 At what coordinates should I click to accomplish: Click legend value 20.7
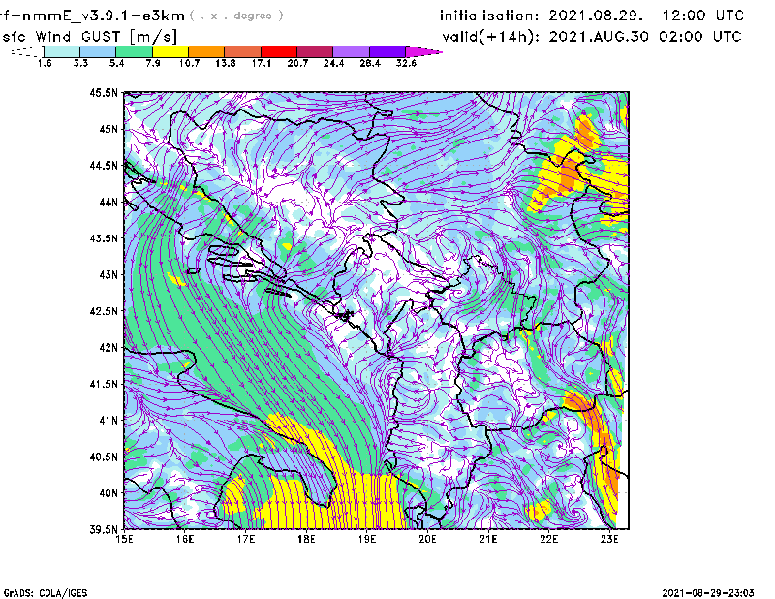coord(297,63)
